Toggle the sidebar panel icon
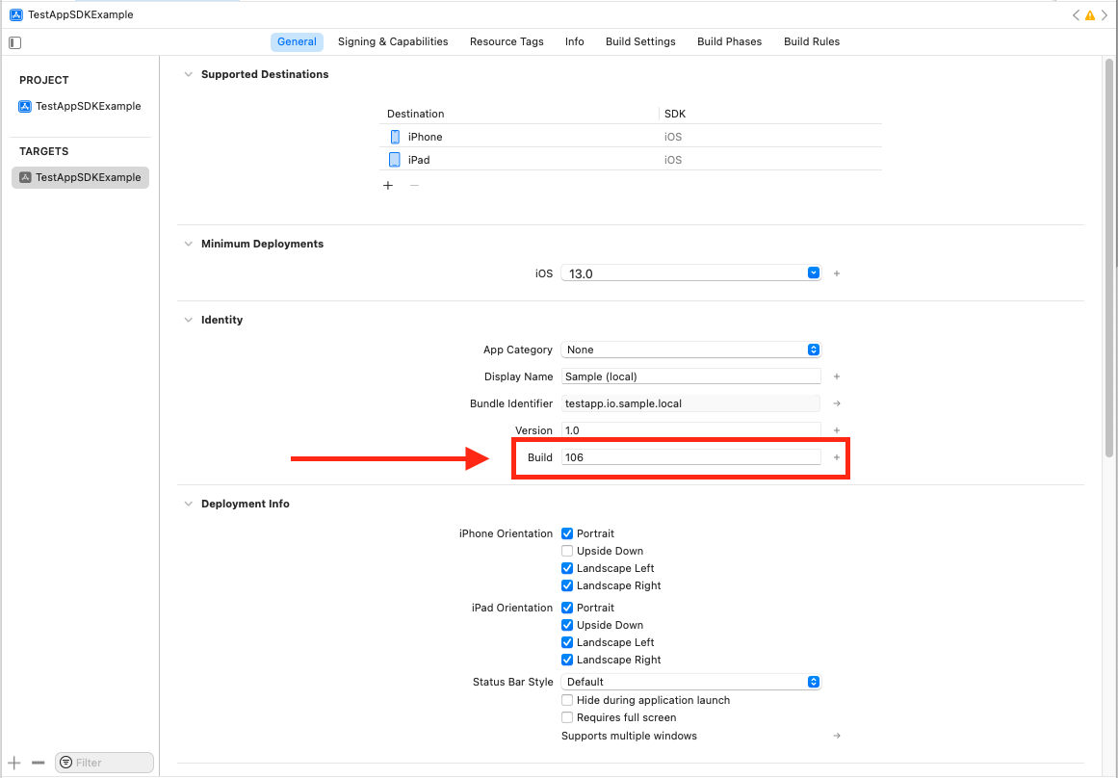 pyautogui.click(x=14, y=42)
